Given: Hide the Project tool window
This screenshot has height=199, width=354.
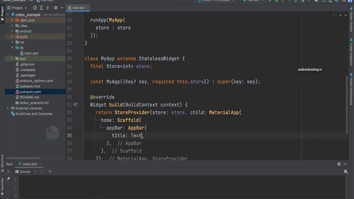Looking at the screenshot, I should point(62,8).
